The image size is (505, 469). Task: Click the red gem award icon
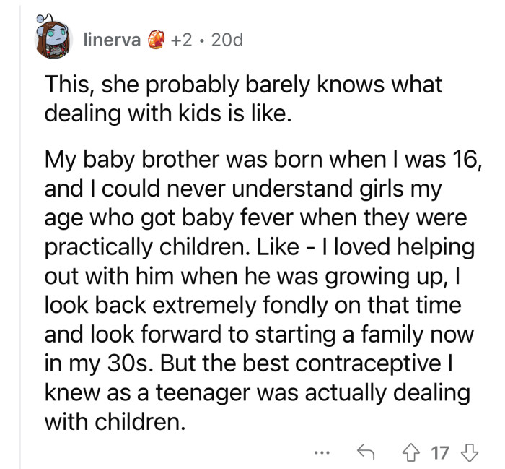(x=156, y=40)
